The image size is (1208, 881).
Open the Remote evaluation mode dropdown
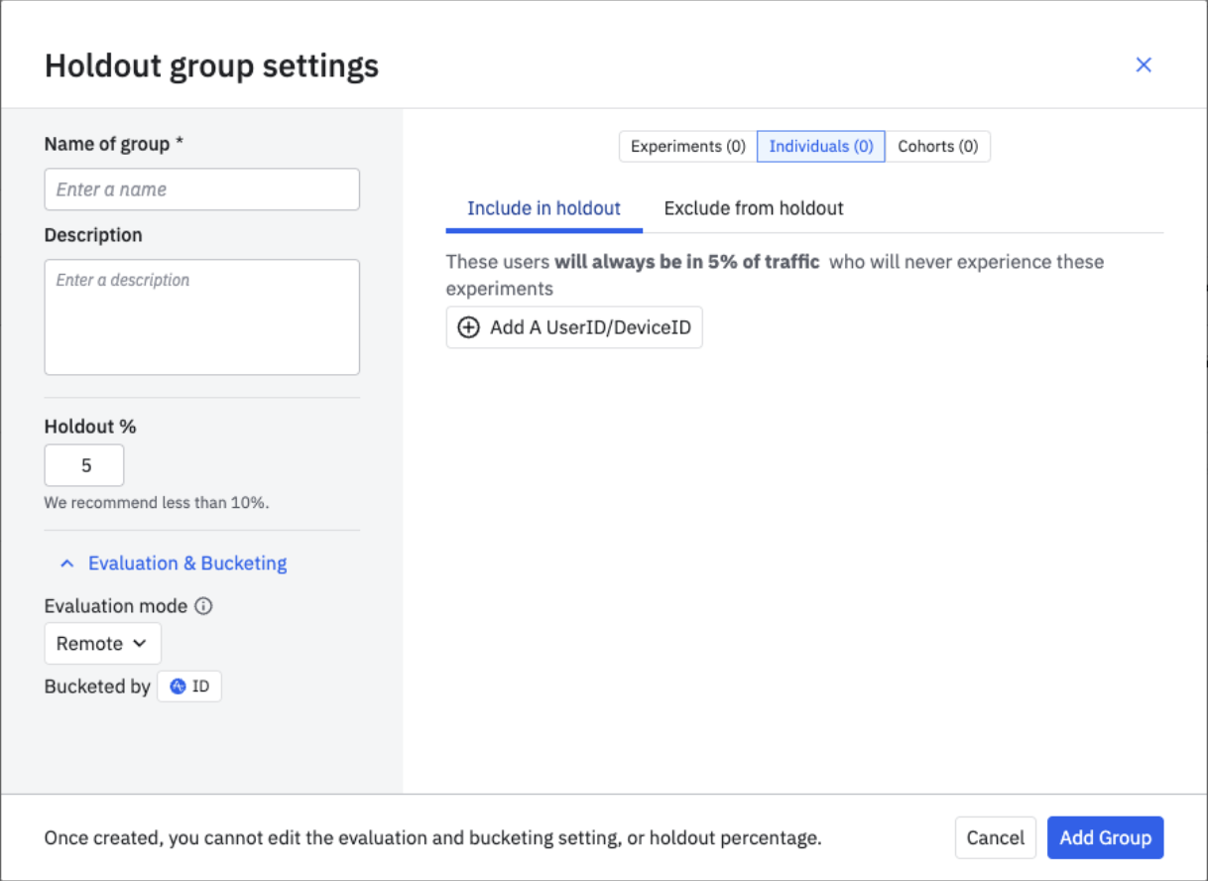tap(102, 643)
